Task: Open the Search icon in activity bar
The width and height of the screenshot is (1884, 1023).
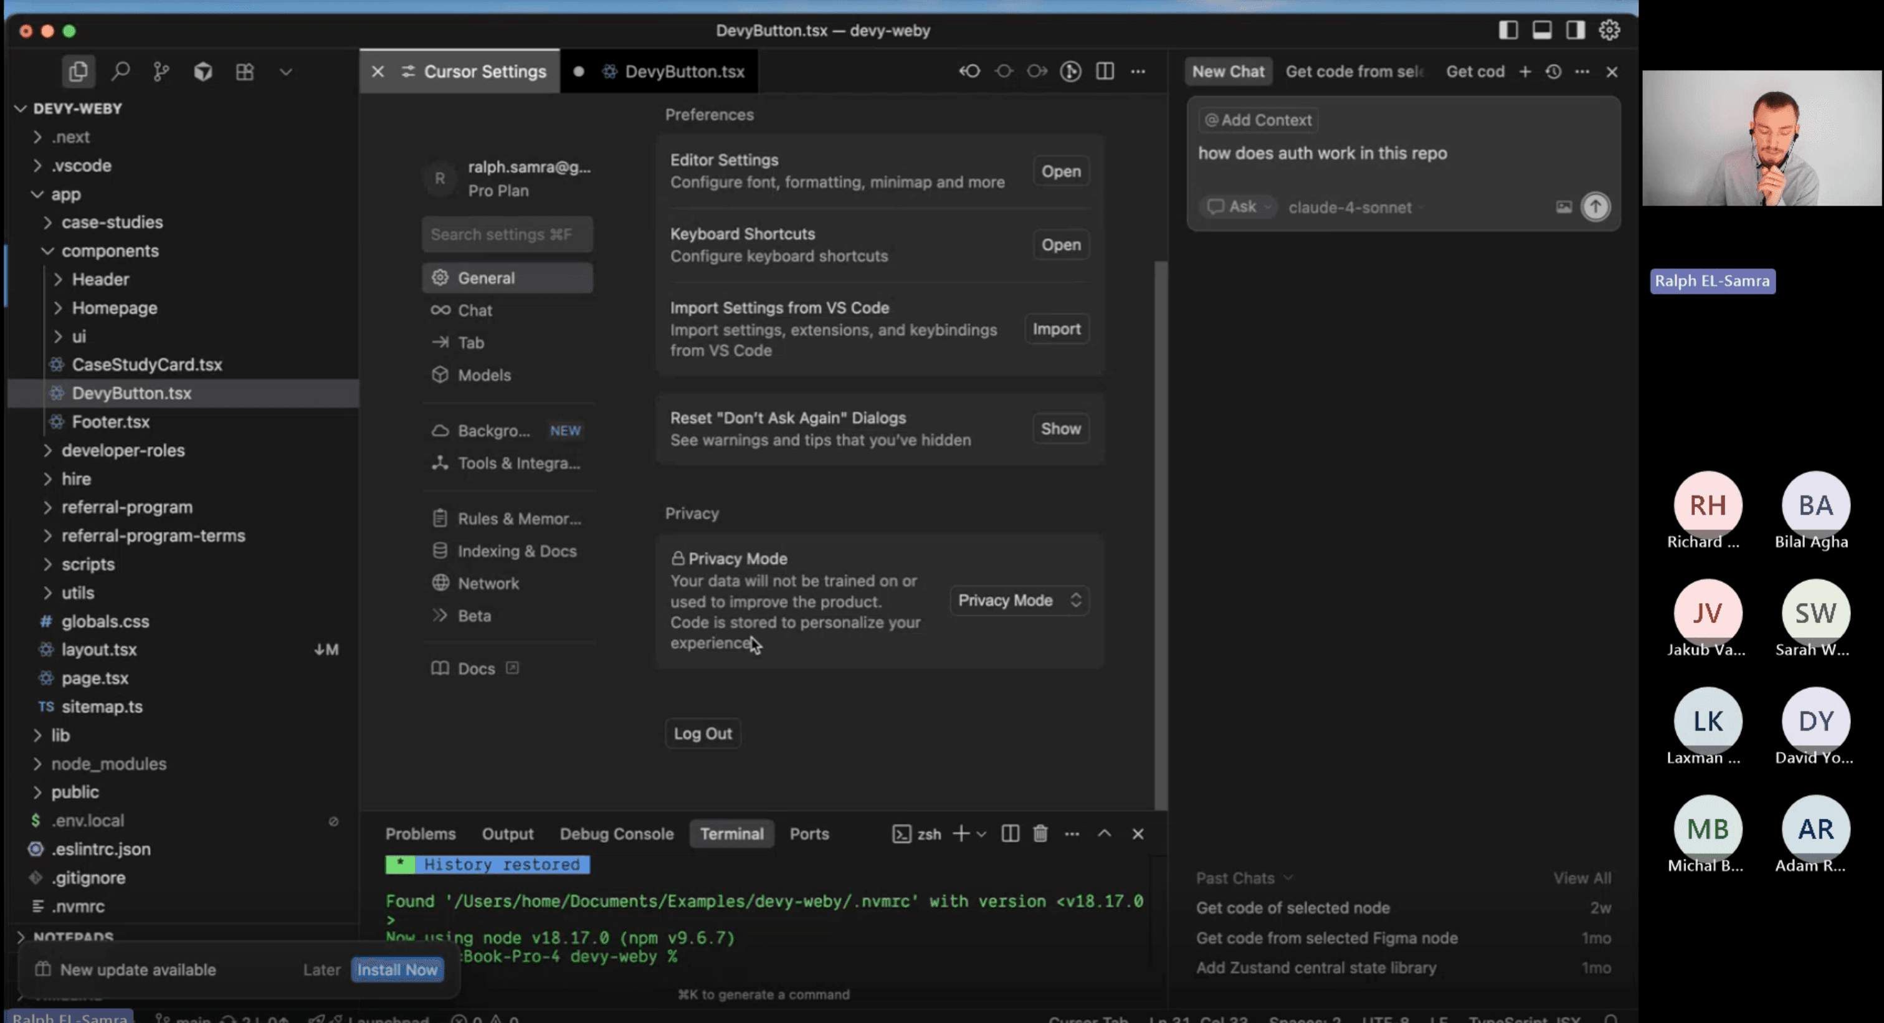Action: (x=121, y=72)
